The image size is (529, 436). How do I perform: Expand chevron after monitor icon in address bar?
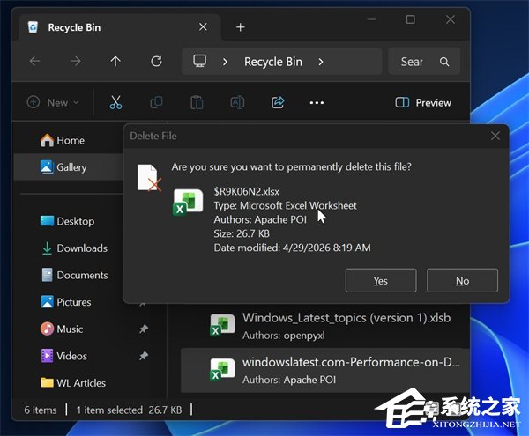[225, 62]
